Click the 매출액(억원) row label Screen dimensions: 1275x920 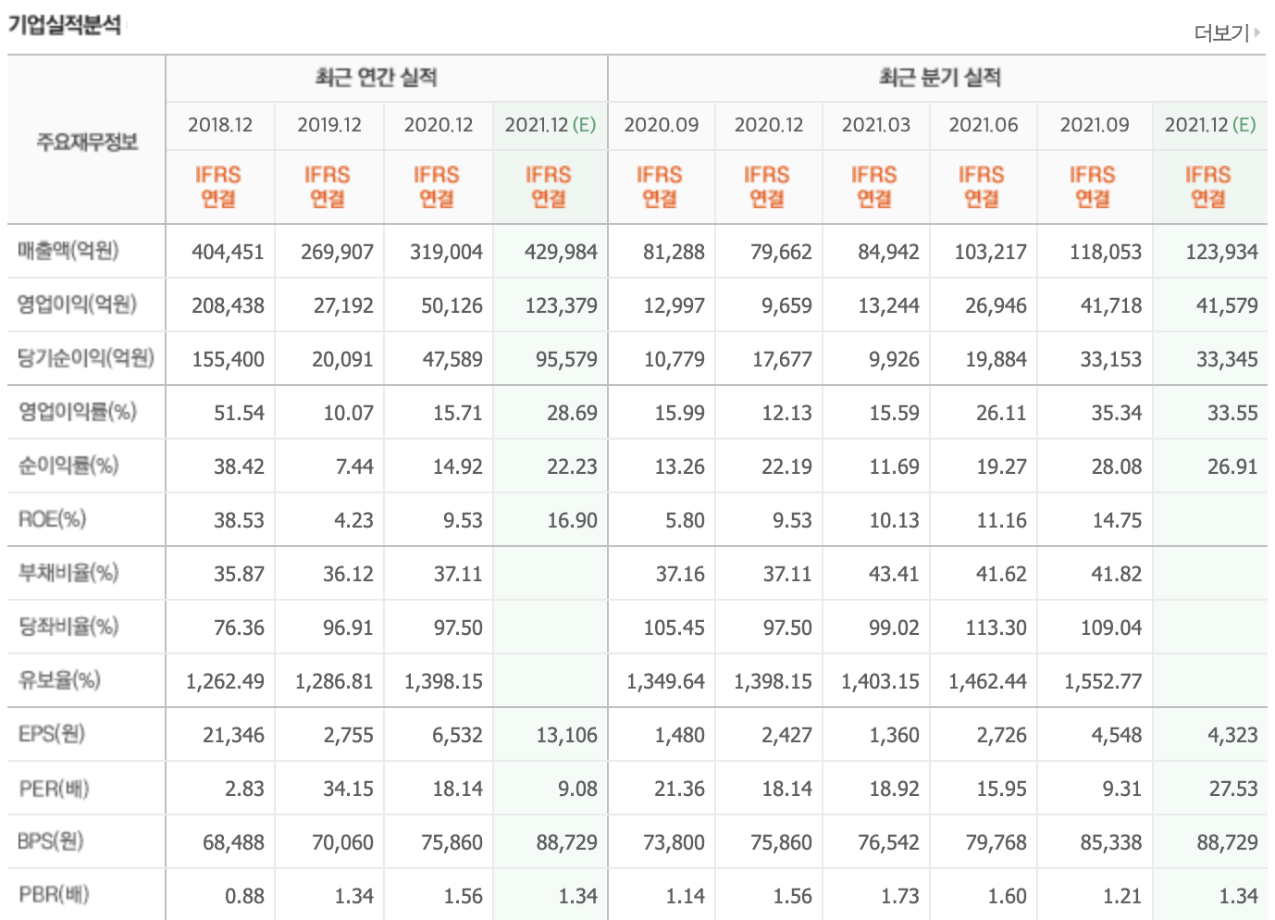pyautogui.click(x=68, y=251)
